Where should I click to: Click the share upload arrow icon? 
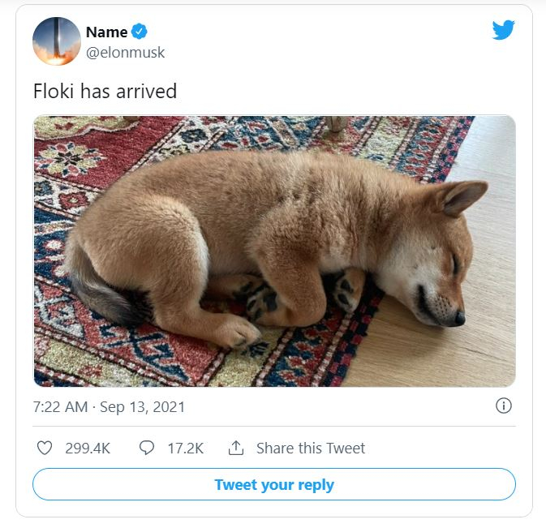tap(236, 448)
